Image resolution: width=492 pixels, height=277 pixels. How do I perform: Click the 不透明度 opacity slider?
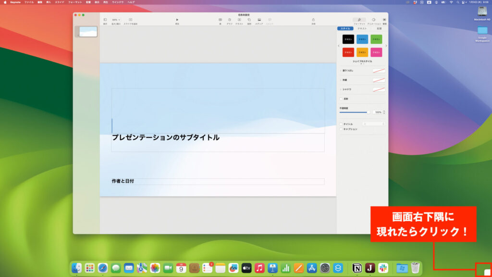click(354, 112)
